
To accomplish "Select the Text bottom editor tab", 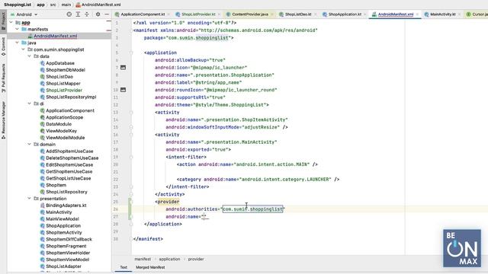I will click(x=124, y=267).
